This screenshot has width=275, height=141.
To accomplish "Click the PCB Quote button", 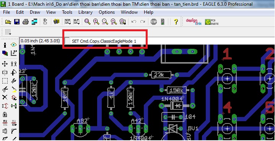I will (212, 22).
